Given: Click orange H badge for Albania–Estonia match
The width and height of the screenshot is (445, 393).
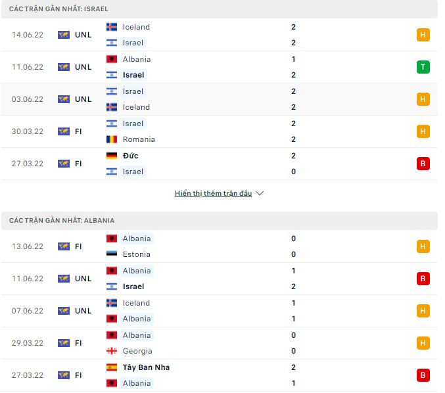Looking at the screenshot, I should (x=423, y=246).
